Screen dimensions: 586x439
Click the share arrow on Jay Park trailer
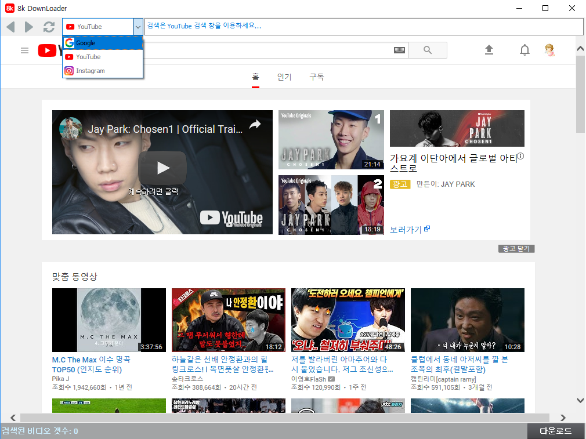[x=255, y=125]
